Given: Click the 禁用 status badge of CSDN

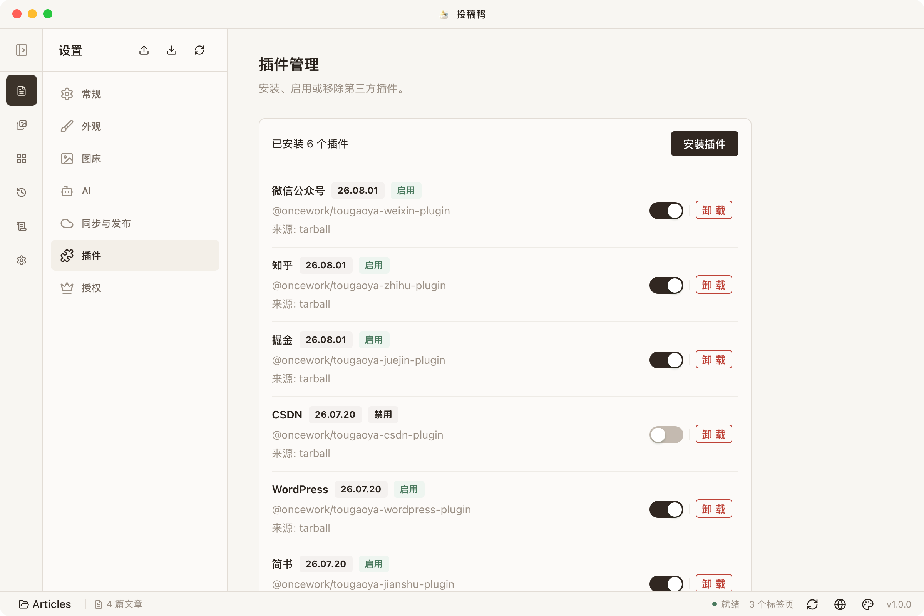Looking at the screenshot, I should click(383, 415).
